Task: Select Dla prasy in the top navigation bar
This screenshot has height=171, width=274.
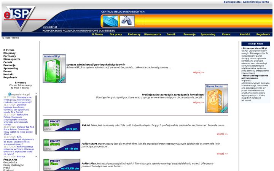Action: coord(116,34)
